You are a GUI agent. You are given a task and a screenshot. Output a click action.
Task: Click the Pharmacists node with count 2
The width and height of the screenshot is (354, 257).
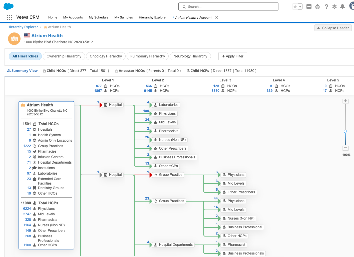(166, 131)
